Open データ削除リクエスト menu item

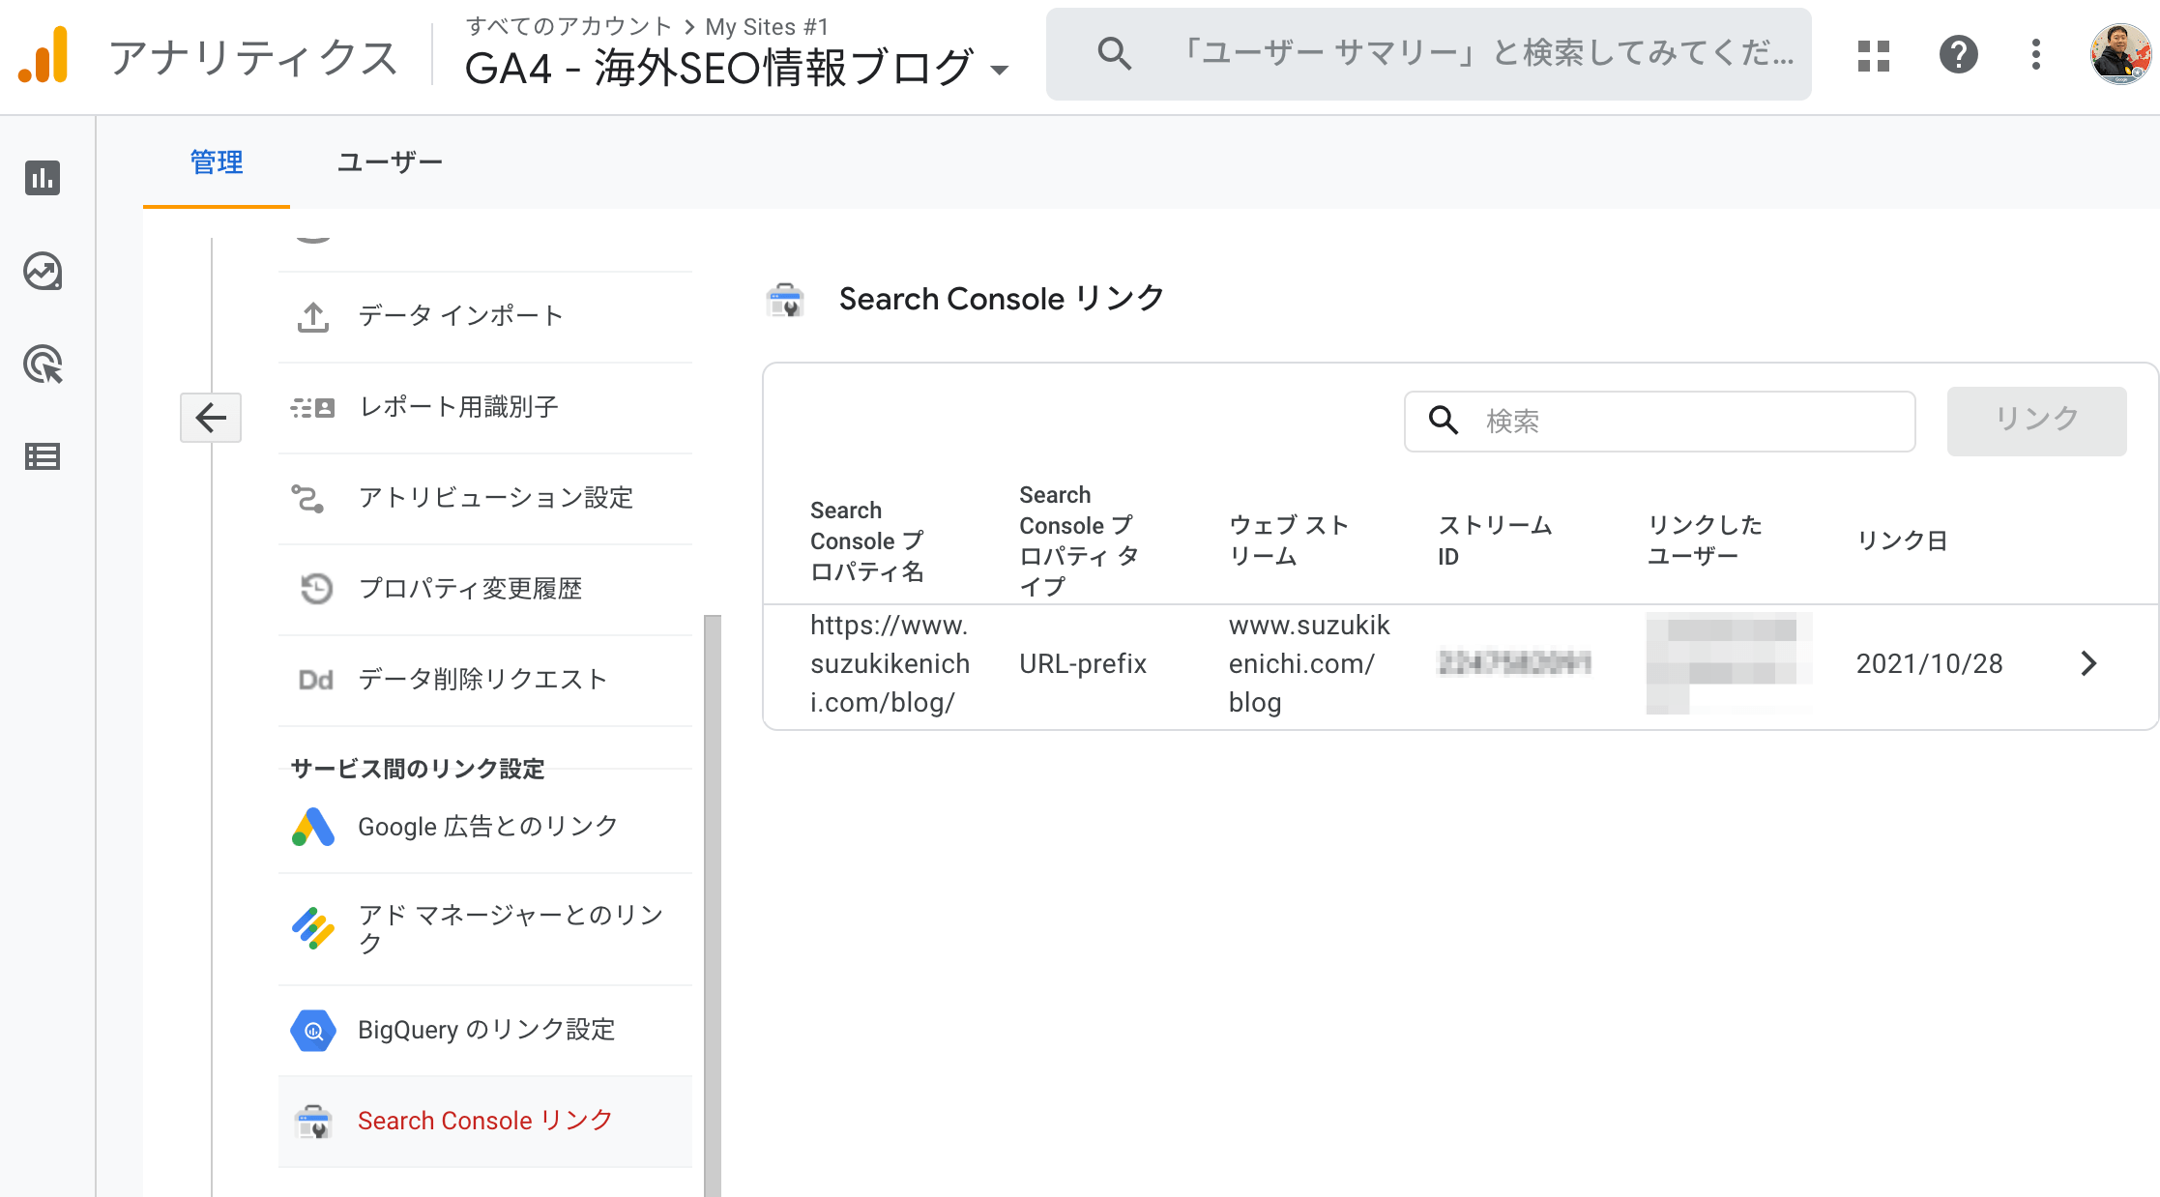[485, 680]
